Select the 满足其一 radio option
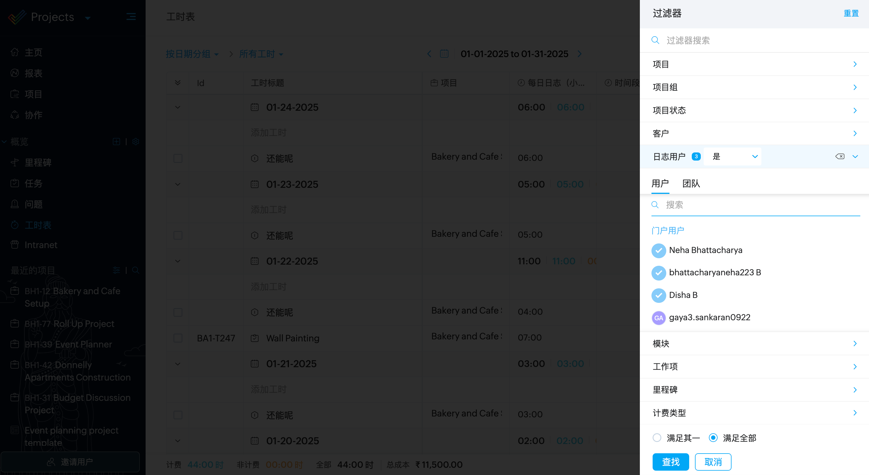Viewport: 869px width, 475px height. (x=657, y=438)
